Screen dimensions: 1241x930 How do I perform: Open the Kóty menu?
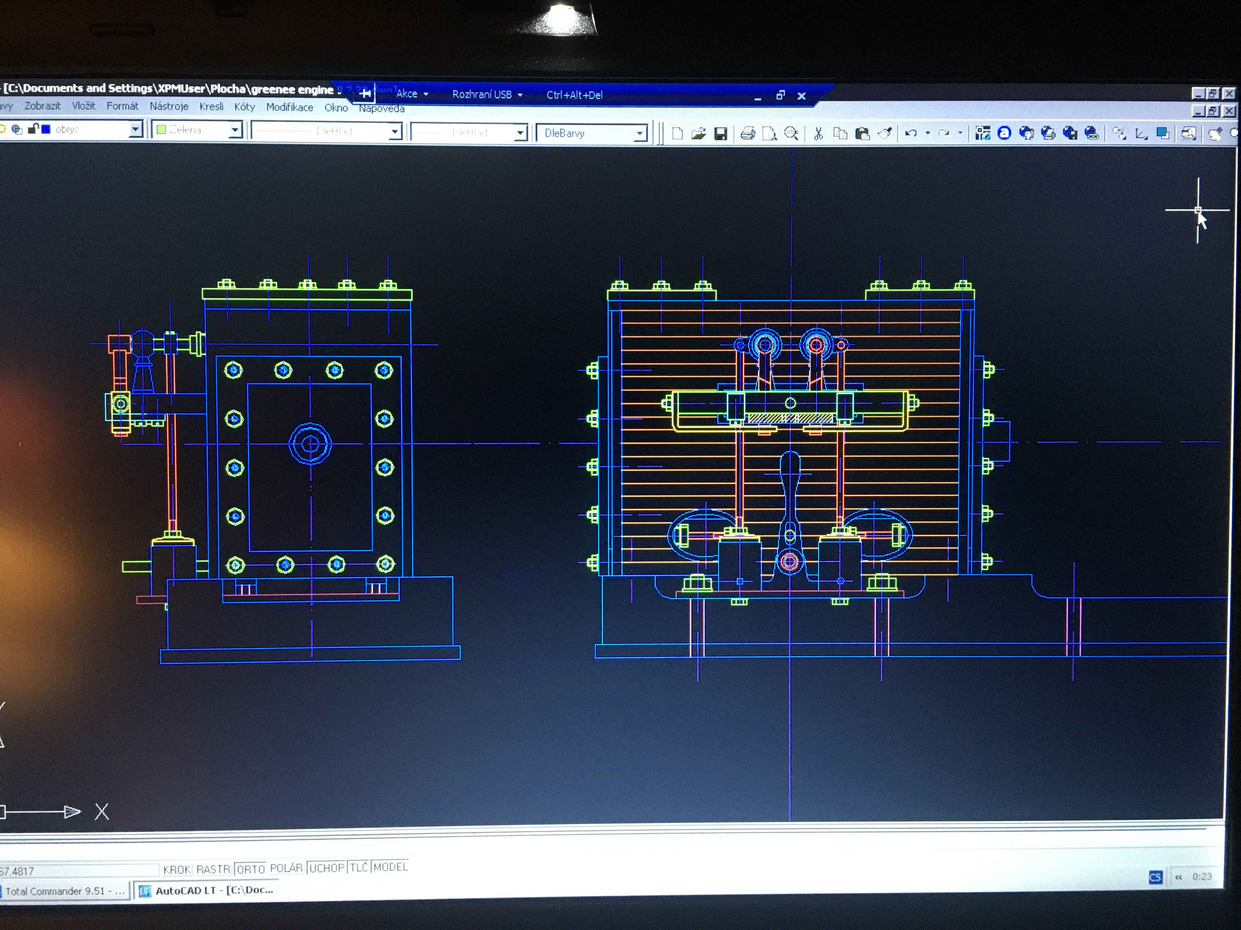tap(244, 106)
